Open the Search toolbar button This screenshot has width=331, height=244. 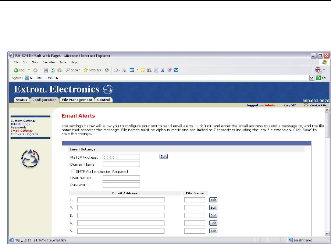[73, 70]
